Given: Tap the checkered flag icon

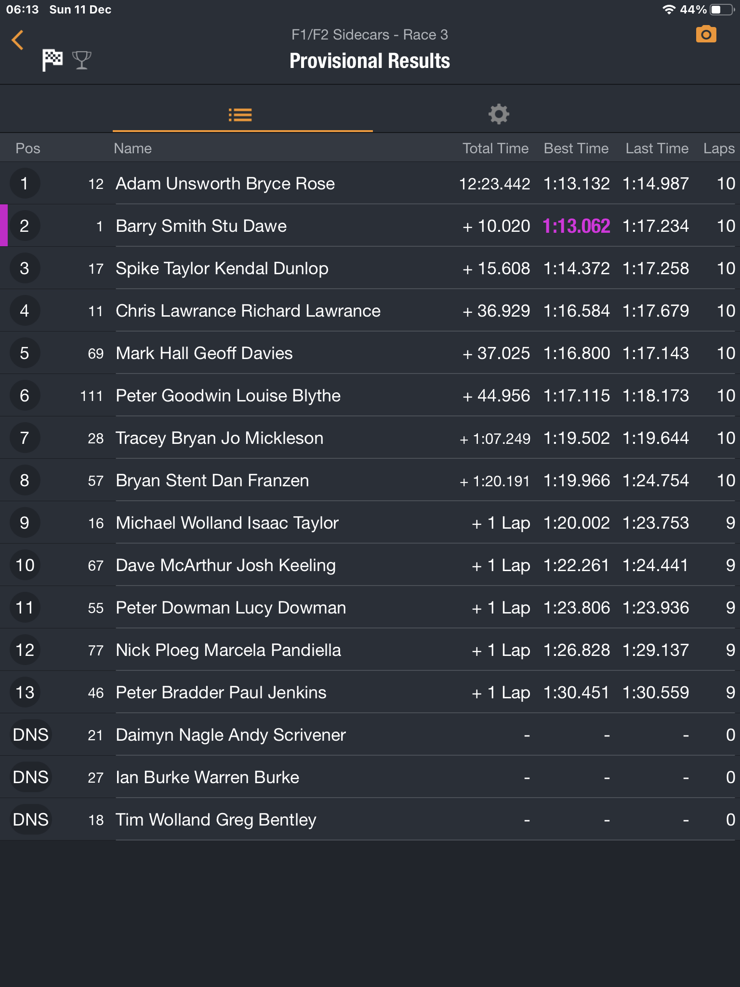Looking at the screenshot, I should pyautogui.click(x=52, y=60).
